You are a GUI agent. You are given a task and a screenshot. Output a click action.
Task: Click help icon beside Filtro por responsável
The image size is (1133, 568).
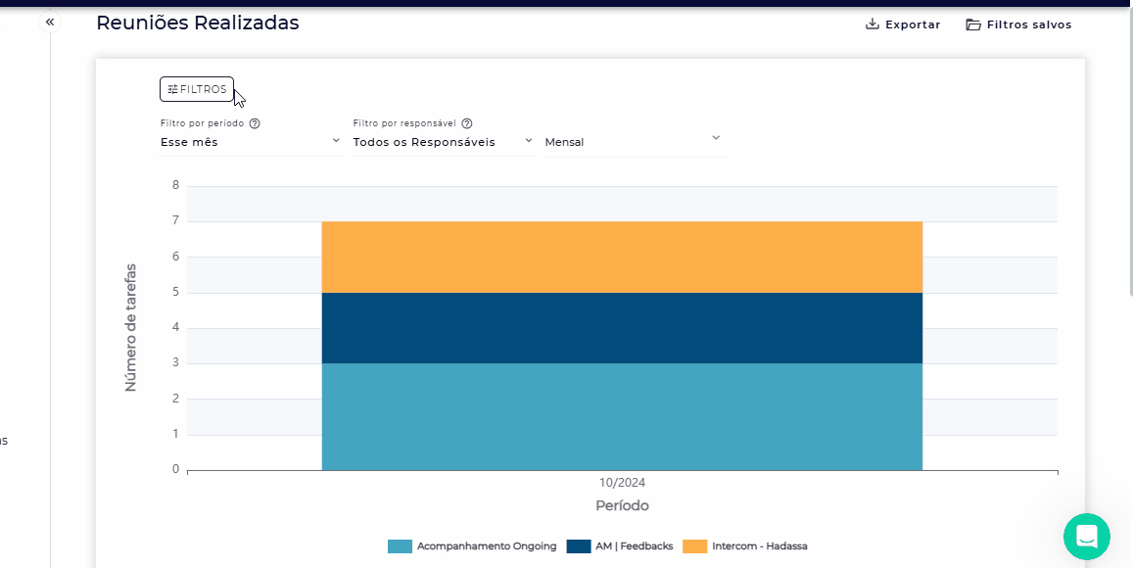(x=467, y=124)
